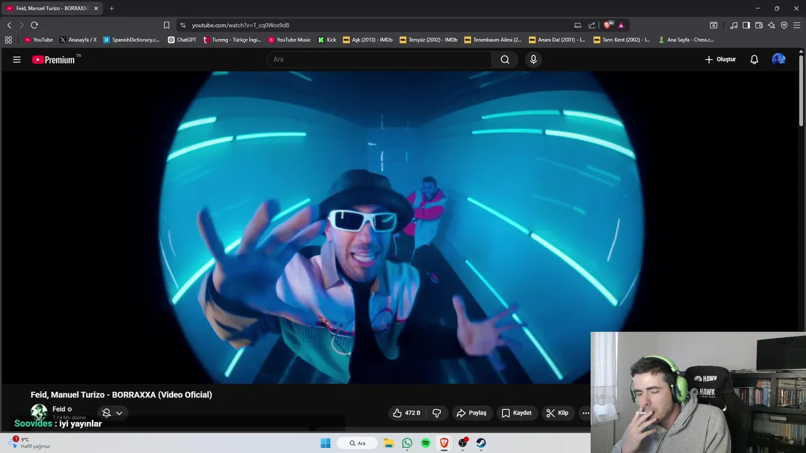Open Brave Rewards triangle icon
806x453 pixels.
621,25
